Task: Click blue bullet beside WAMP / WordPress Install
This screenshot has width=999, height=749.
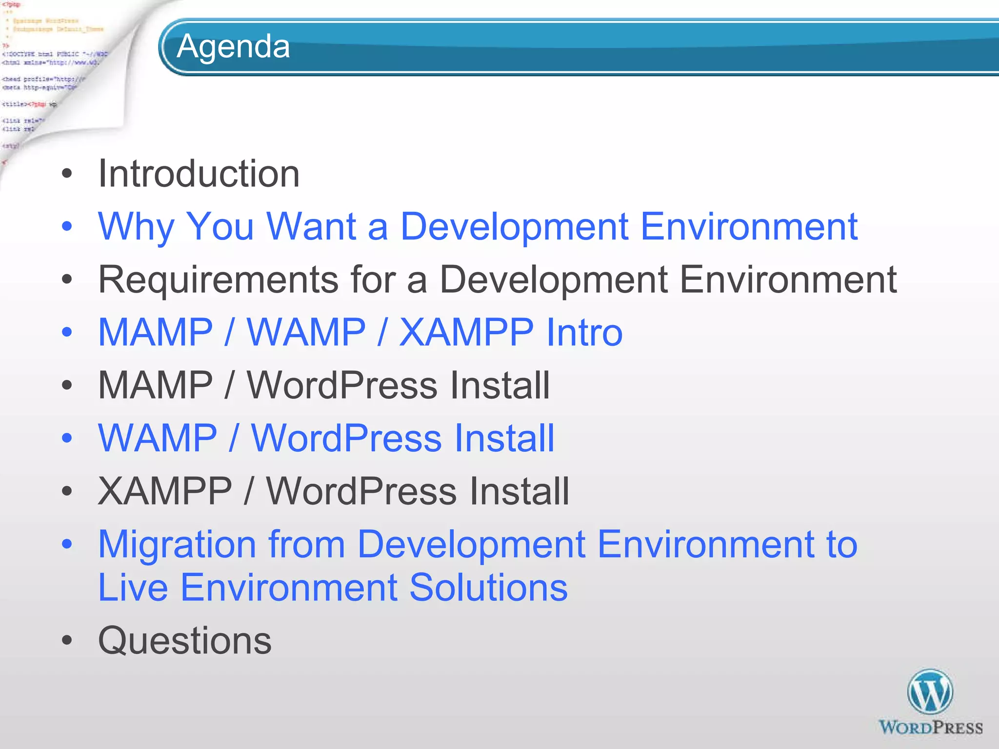Action: 67,438
